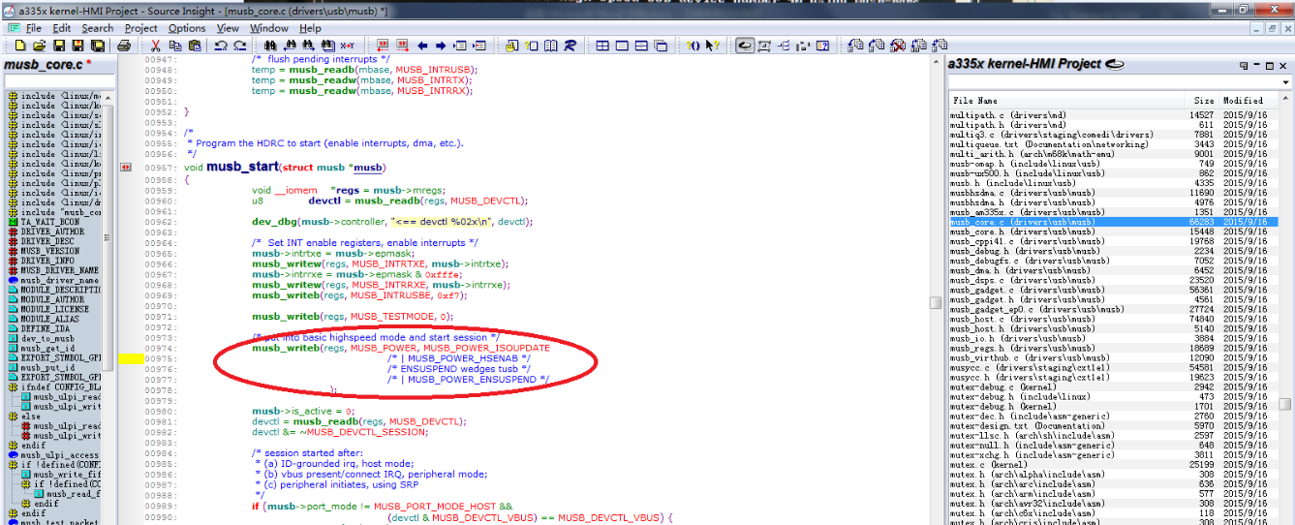Open the File menu
This screenshot has height=525, width=1295.
(x=33, y=28)
